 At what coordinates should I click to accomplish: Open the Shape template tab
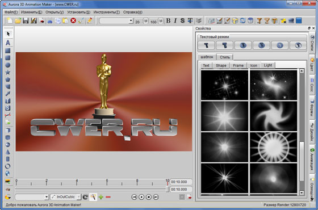(221, 65)
